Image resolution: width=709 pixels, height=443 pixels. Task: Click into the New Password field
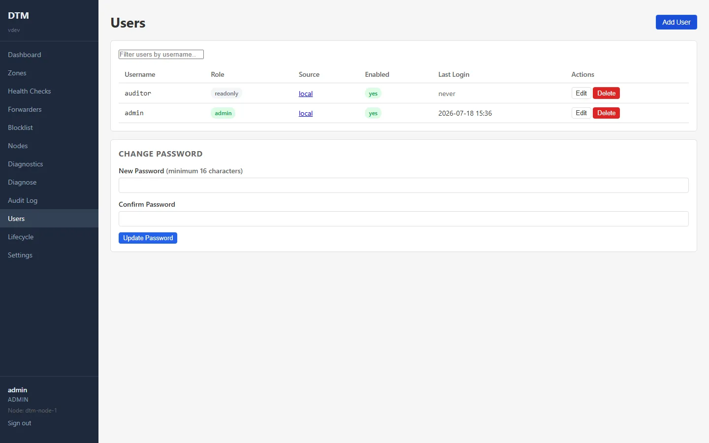click(x=404, y=185)
